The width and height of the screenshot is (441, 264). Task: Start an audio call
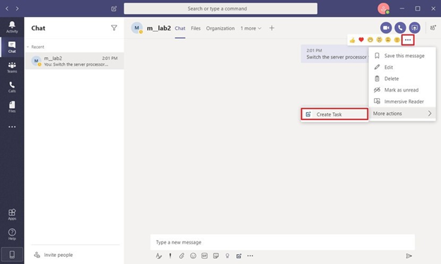click(x=400, y=28)
